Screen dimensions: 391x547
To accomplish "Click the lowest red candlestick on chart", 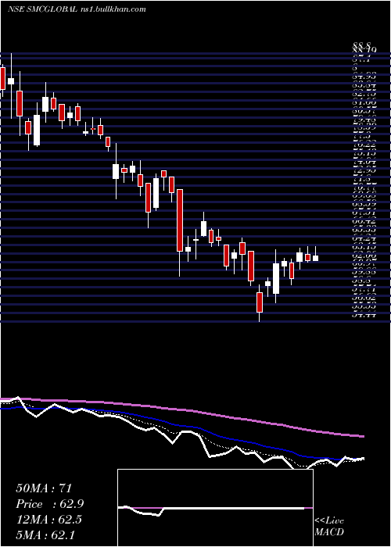I will point(260,302).
